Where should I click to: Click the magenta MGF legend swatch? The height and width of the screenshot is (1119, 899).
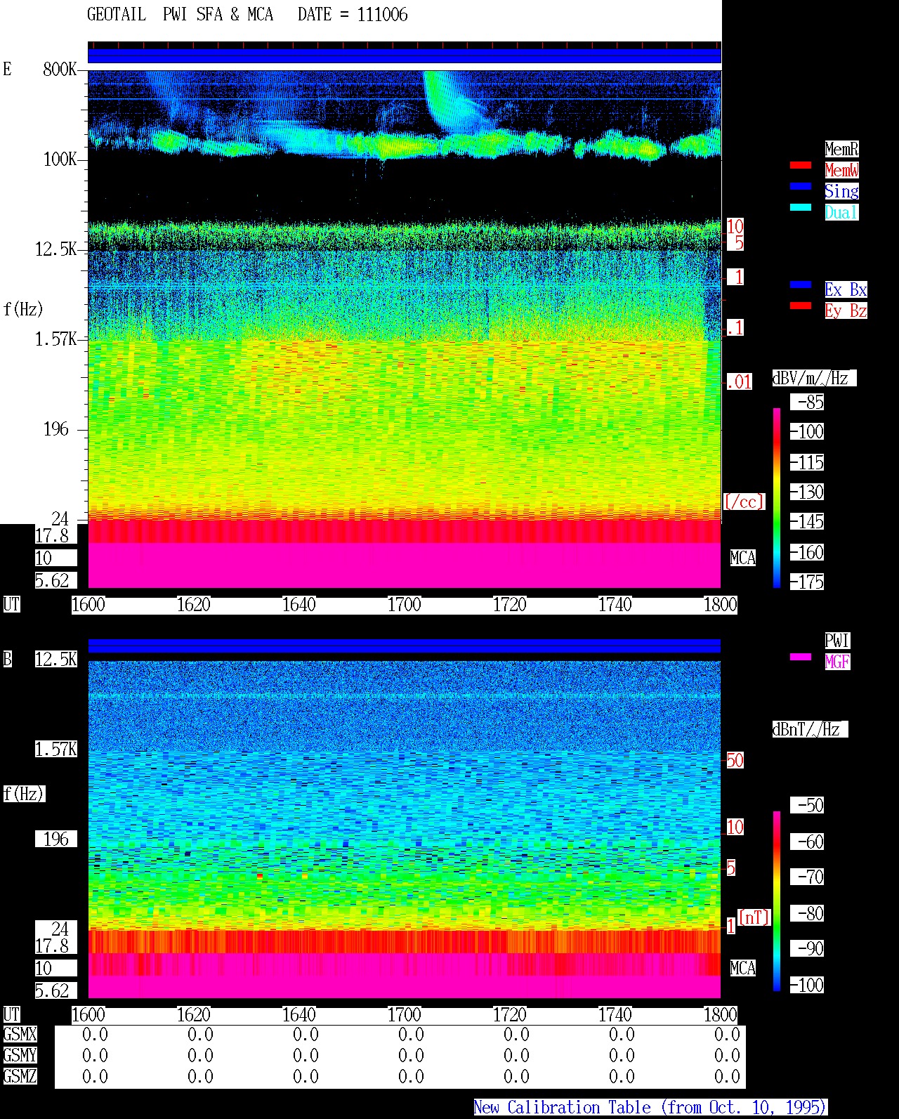point(801,657)
